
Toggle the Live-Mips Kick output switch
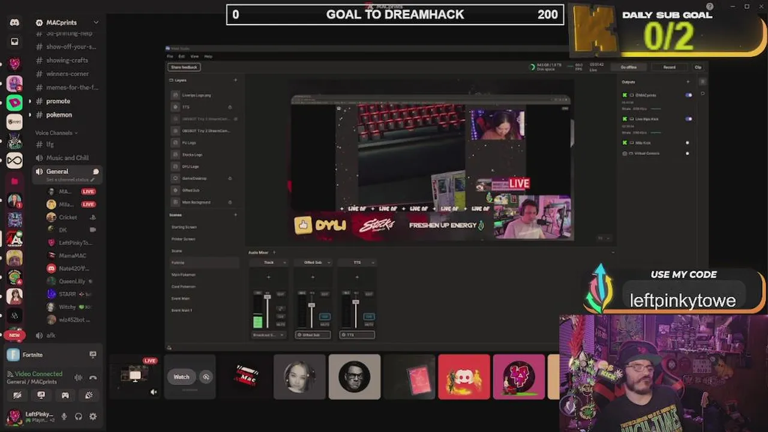pyautogui.click(x=688, y=119)
